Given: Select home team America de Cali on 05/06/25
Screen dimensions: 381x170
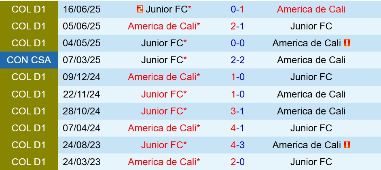Looking at the screenshot, I should (x=164, y=26).
